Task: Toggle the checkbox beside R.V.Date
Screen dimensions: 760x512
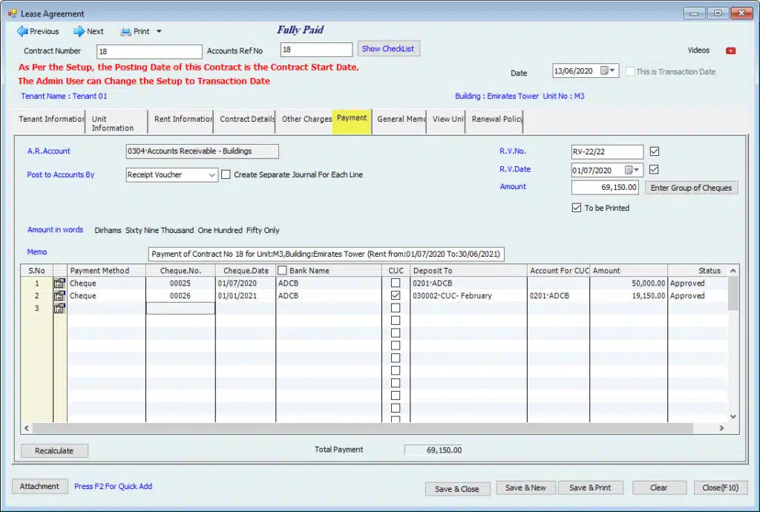Action: click(654, 169)
